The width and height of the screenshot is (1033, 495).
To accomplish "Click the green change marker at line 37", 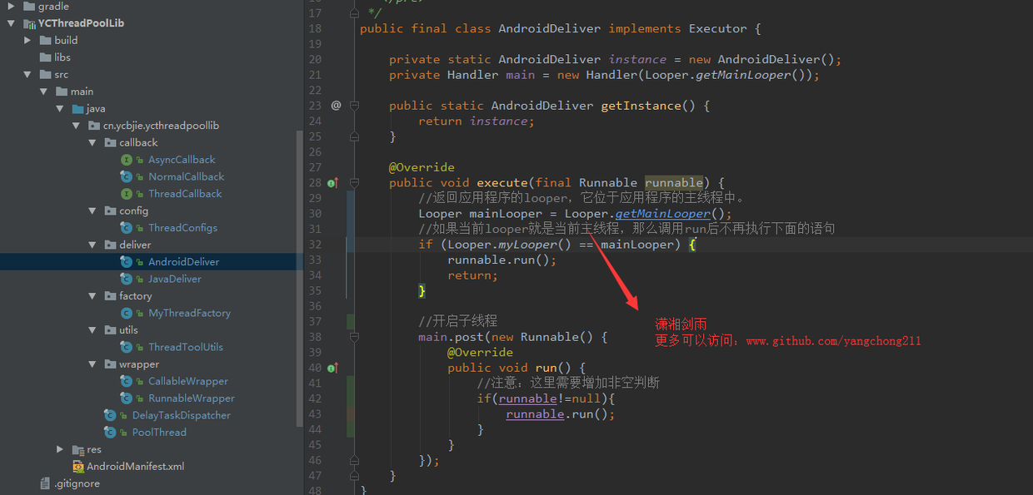I will (351, 321).
